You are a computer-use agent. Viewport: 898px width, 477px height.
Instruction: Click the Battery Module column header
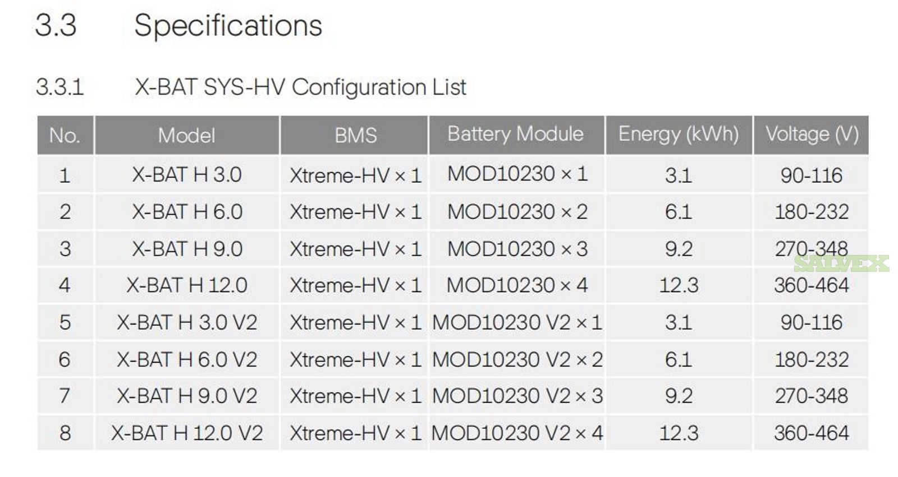pos(516,135)
